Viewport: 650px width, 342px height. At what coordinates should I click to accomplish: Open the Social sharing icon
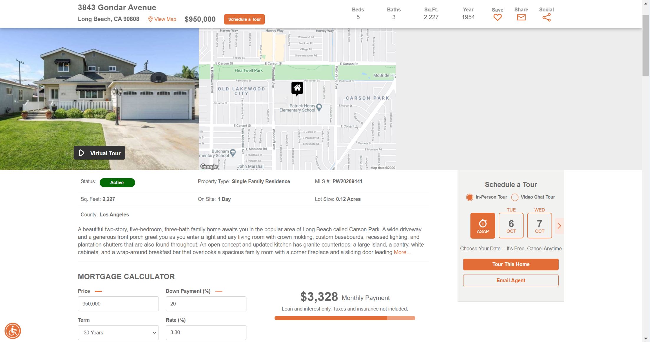coord(547,17)
